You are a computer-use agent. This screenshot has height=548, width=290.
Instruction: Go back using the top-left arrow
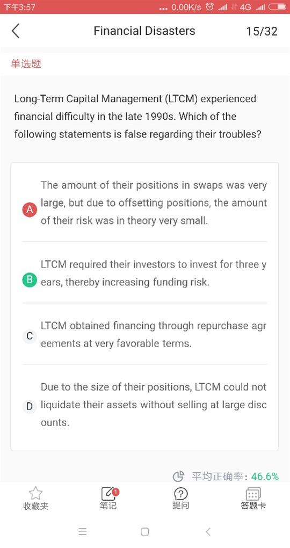coord(16,31)
